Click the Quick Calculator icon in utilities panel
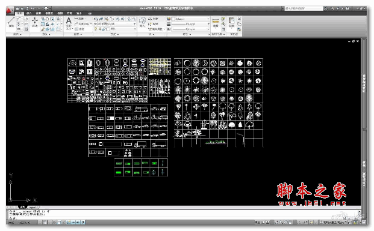 (223, 29)
